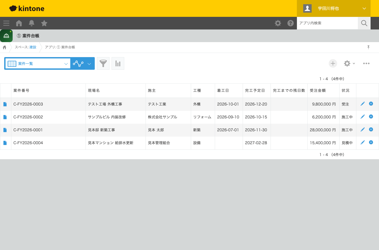Go to the portal home icon
This screenshot has height=250, width=379.
19,23
